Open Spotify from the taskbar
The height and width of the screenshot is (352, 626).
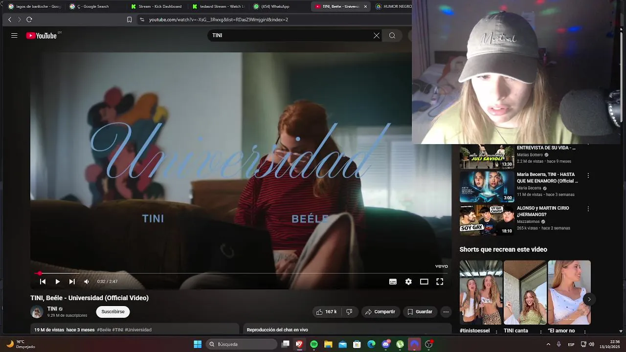coord(314,344)
